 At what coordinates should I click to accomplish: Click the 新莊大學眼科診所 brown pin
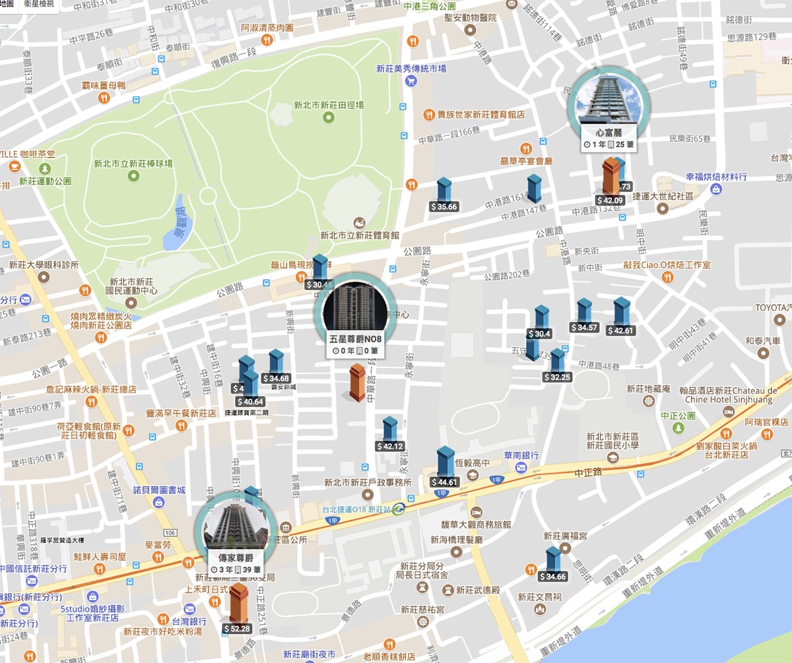click(44, 278)
